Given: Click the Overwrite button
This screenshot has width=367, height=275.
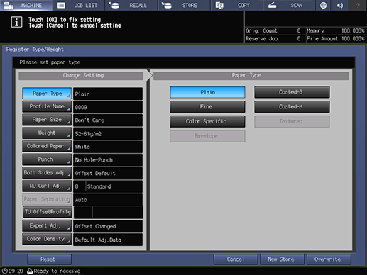Looking at the screenshot, I should click(329, 259).
